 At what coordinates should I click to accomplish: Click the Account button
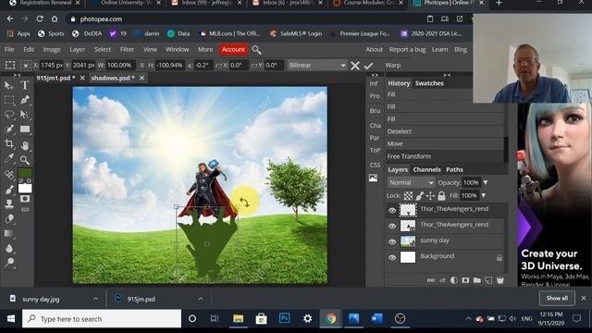click(x=233, y=49)
